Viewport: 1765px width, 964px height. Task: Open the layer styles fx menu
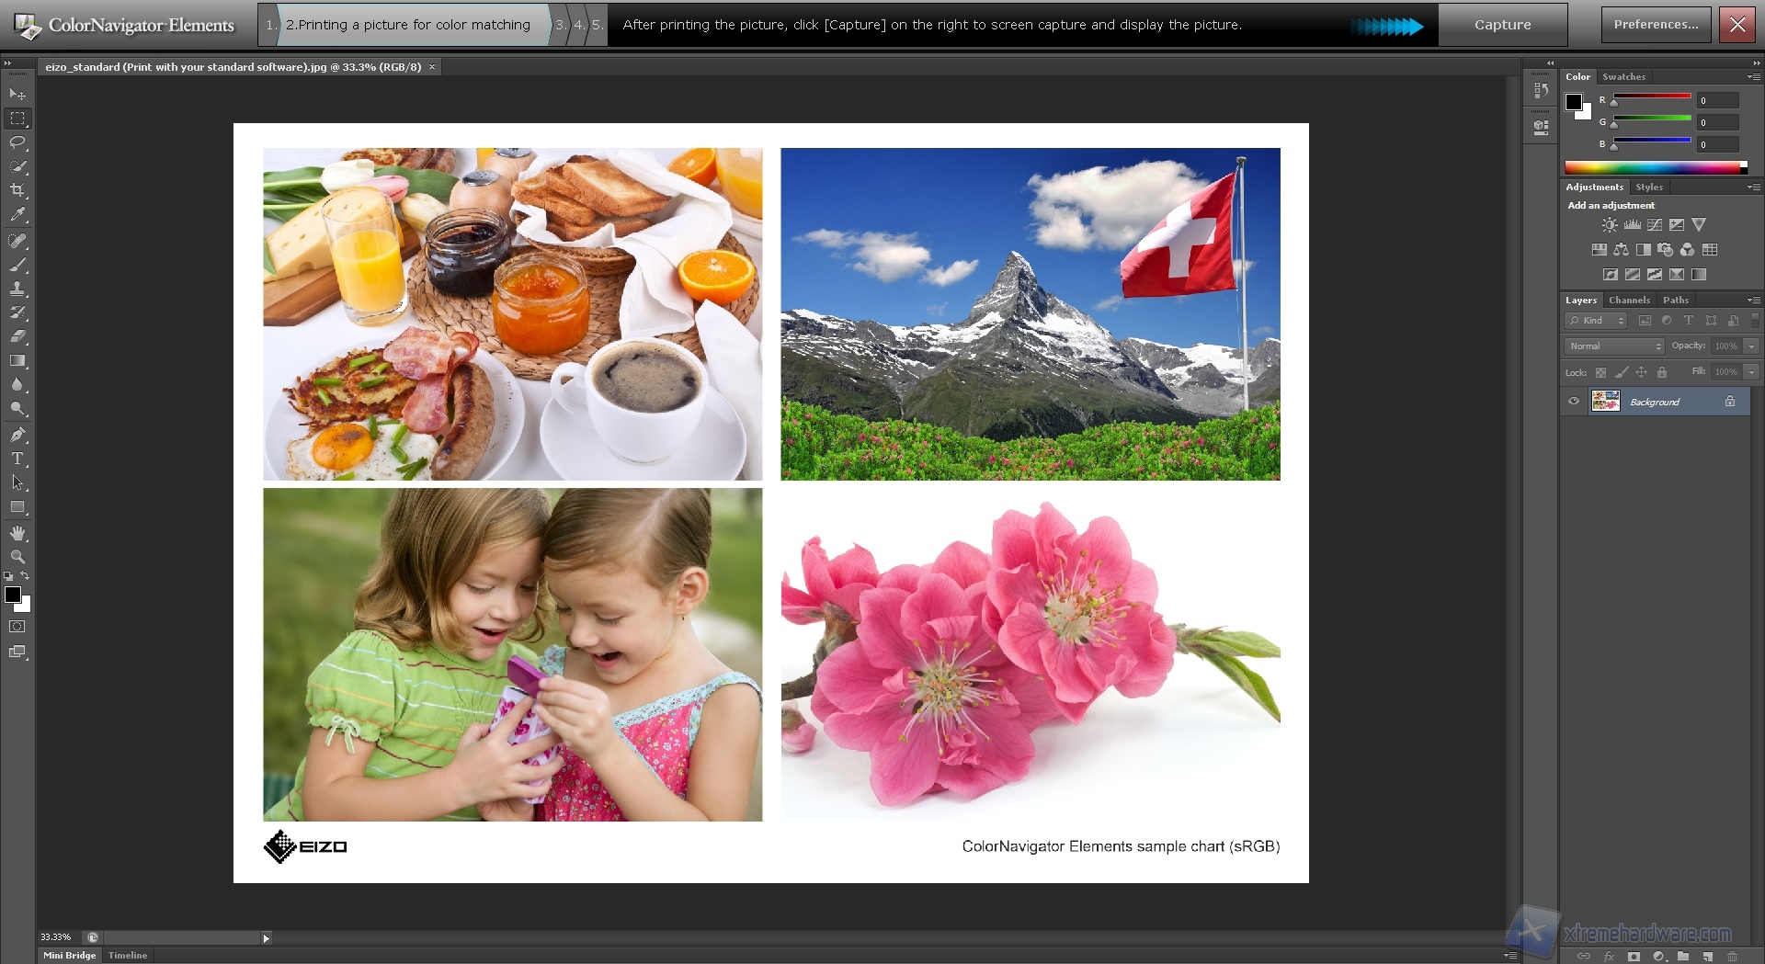pyautogui.click(x=1609, y=956)
